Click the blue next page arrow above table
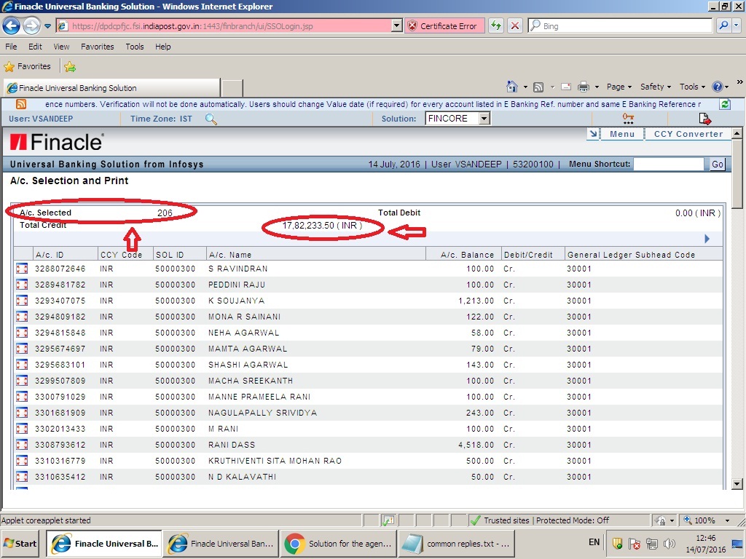 [707, 239]
